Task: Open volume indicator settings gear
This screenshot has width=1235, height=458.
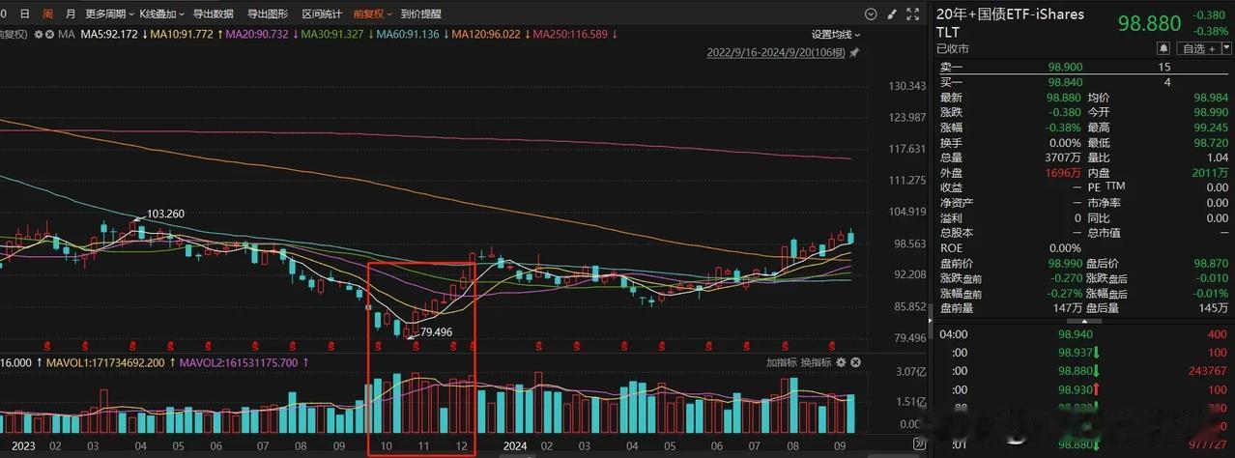Action: point(840,362)
